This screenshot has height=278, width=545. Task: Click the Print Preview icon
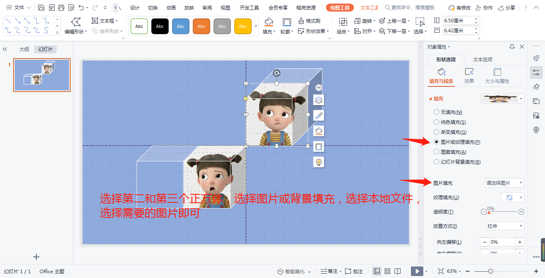coord(71,8)
